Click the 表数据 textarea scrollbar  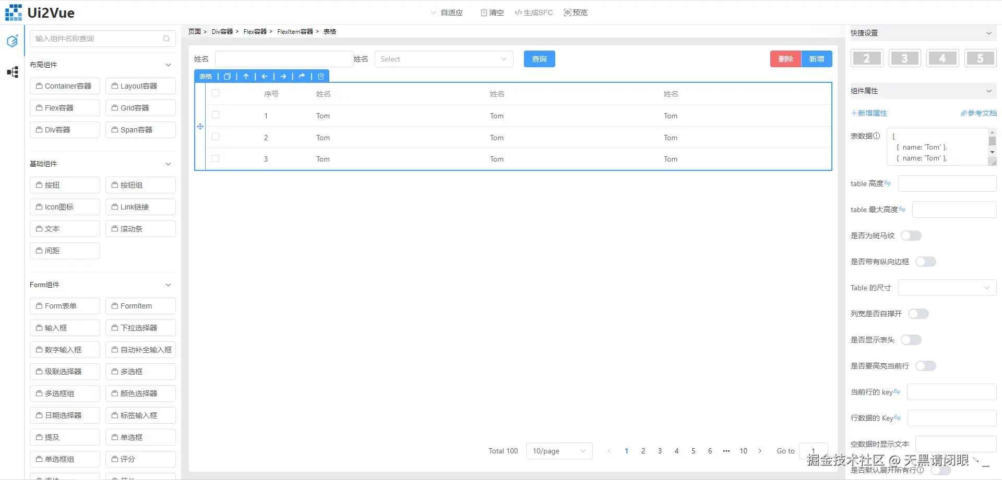(993, 142)
